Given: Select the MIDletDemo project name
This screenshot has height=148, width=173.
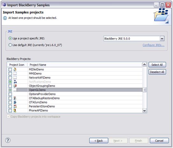Looking at the screenshot, I should tap(36, 70).
